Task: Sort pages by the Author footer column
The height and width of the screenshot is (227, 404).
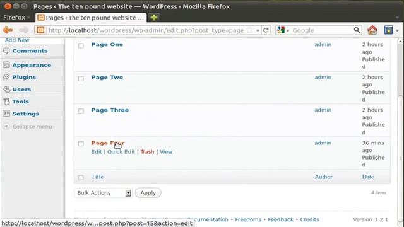Action: point(323,177)
